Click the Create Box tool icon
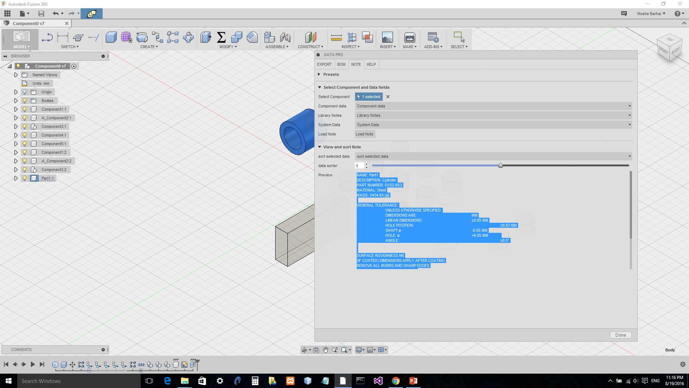 [111, 37]
